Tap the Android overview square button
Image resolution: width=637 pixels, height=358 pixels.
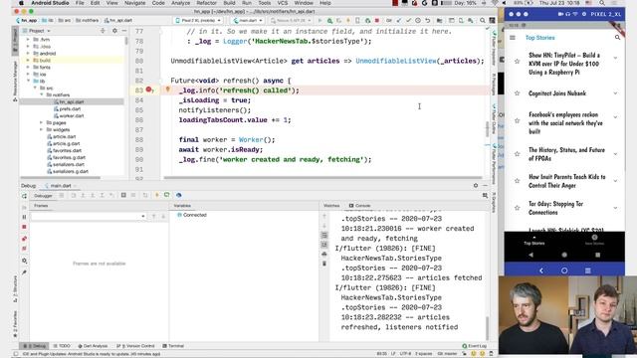click(x=597, y=255)
